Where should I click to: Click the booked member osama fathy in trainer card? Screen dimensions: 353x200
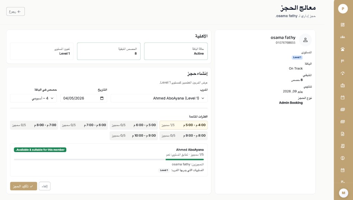(x=181, y=164)
